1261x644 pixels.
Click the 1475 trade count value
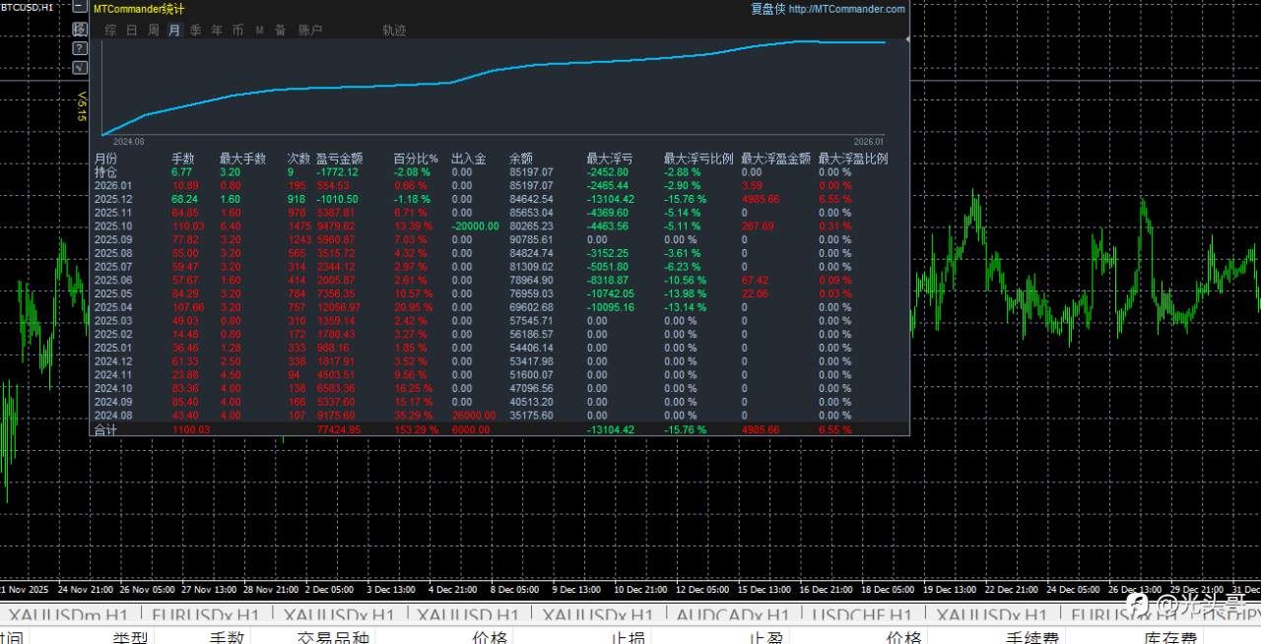(x=299, y=225)
